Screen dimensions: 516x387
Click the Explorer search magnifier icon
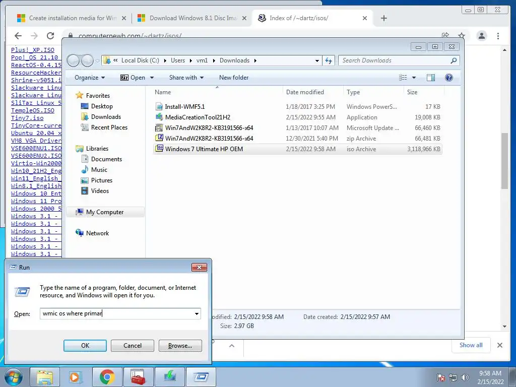(x=454, y=60)
